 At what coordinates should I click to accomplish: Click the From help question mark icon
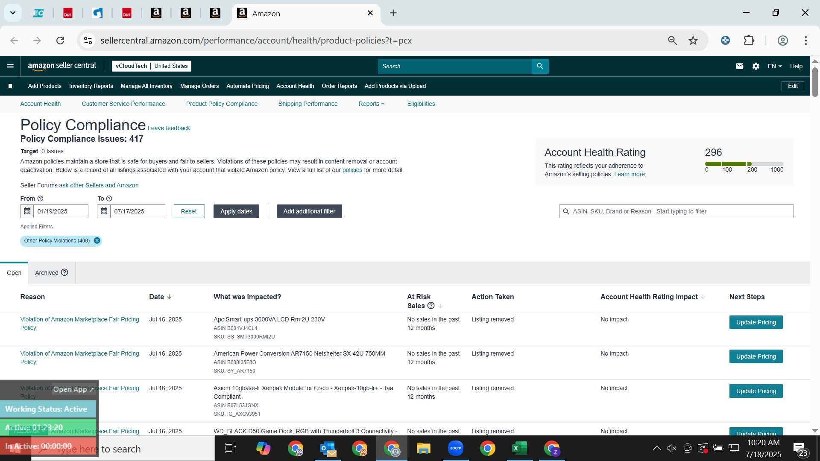click(x=41, y=198)
